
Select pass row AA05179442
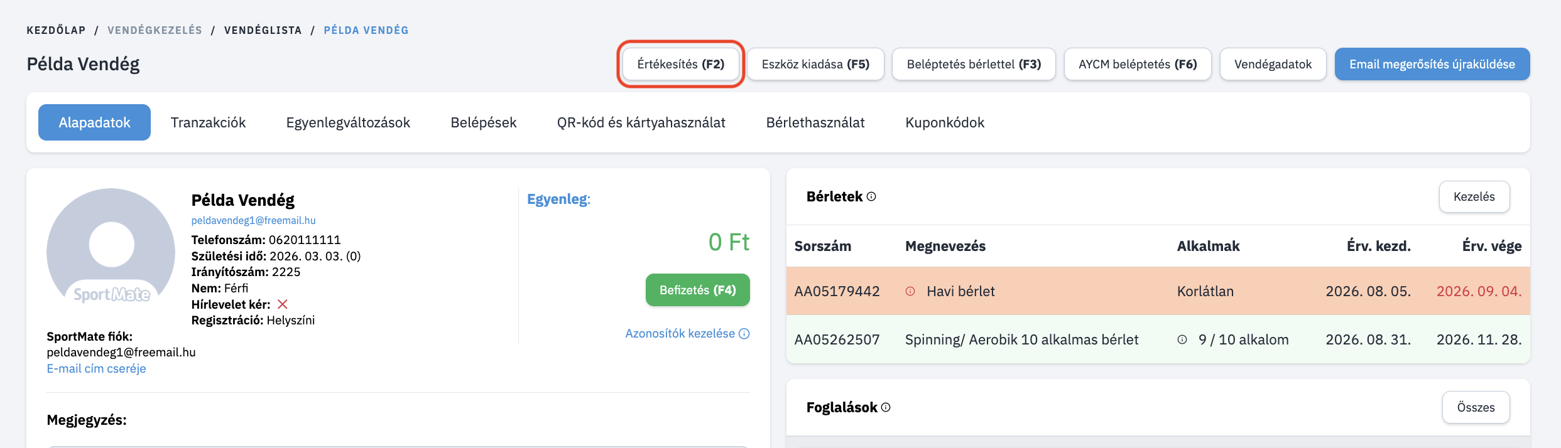(x=1158, y=291)
